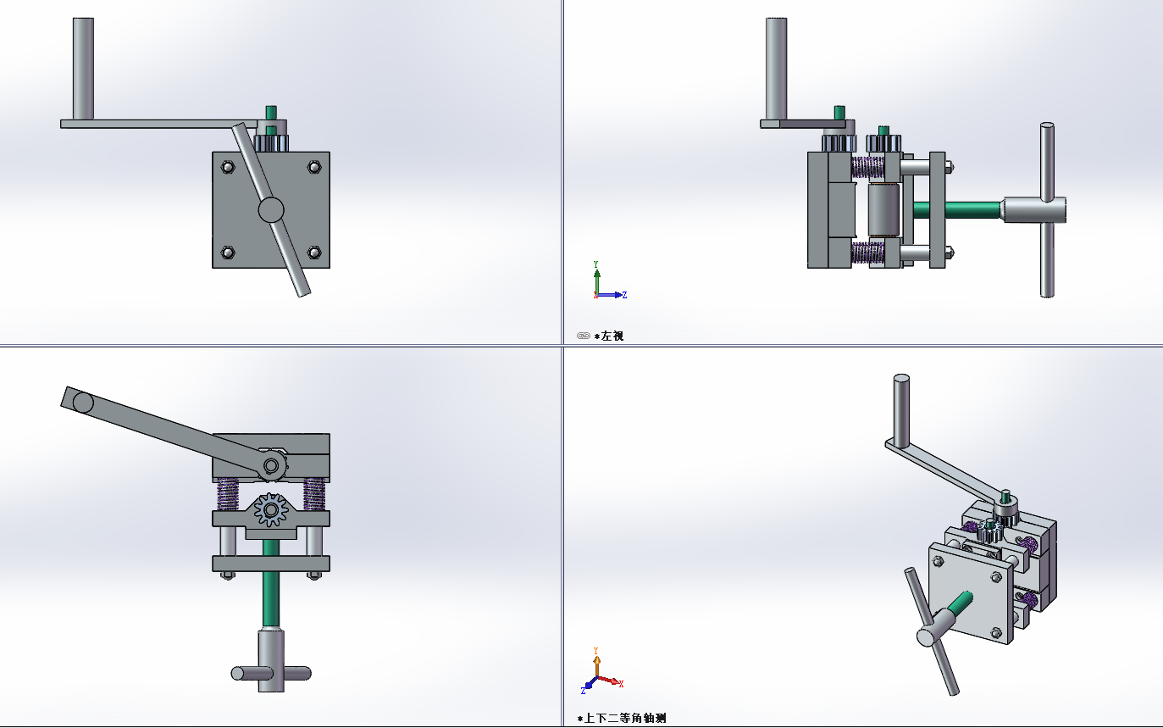Image resolution: width=1163 pixels, height=728 pixels.
Task: Select the green shaft stub in the isometric viewport
Action: coord(961,605)
